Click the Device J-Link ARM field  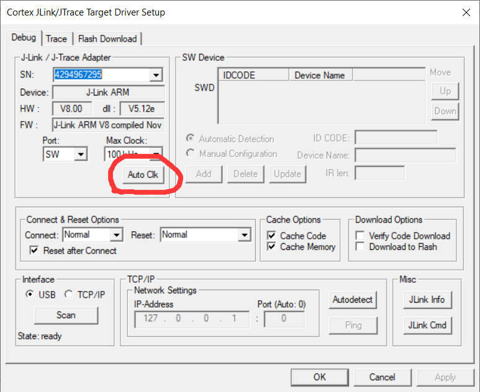pyautogui.click(x=108, y=92)
